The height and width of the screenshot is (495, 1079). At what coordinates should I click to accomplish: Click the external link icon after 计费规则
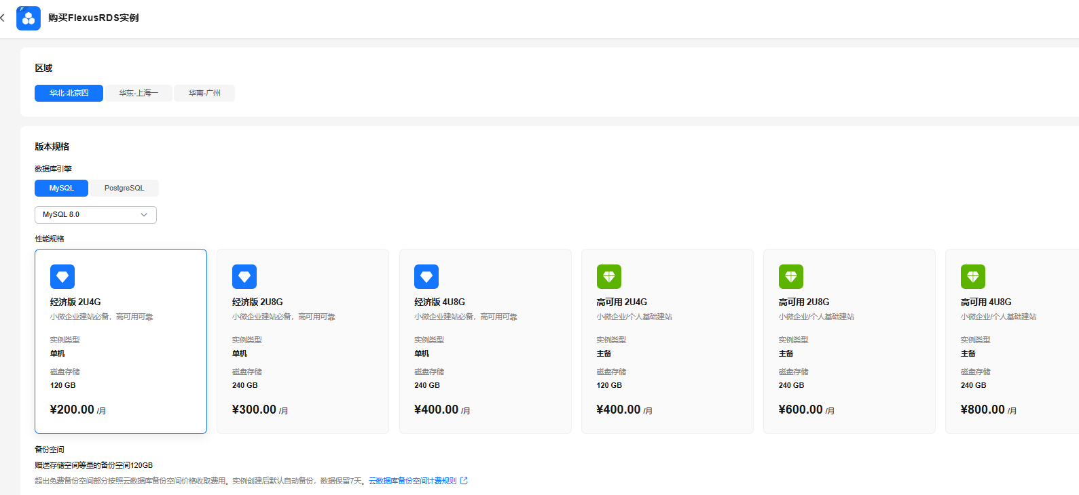tap(464, 481)
